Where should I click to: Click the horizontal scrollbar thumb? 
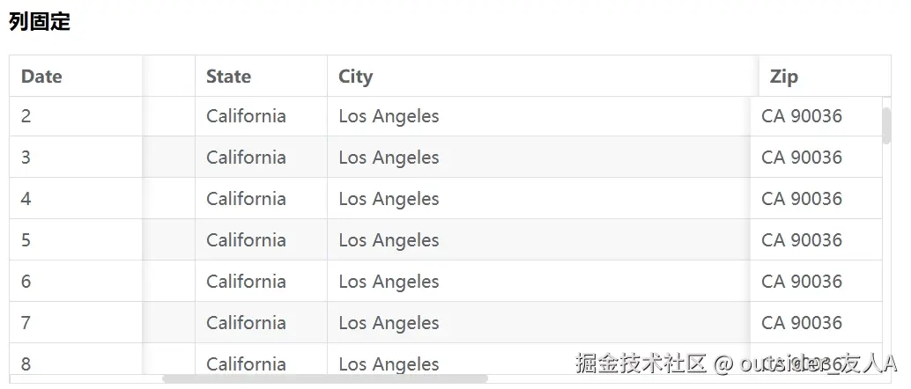coord(325,378)
